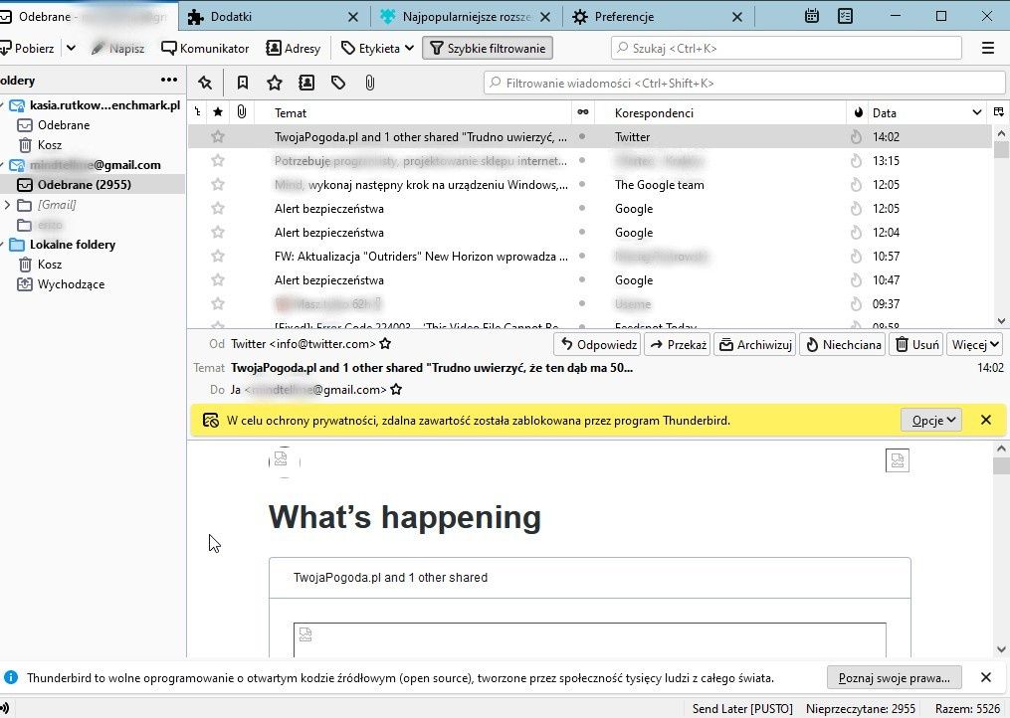Screen dimensions: 1010x718
Task: Sort by read status column header
Action: (x=582, y=112)
